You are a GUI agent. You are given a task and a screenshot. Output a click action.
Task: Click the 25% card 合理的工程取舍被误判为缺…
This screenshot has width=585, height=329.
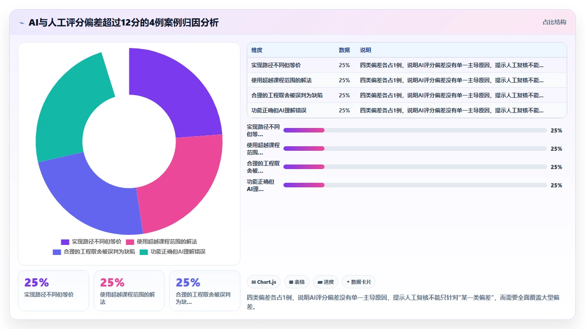205,291
